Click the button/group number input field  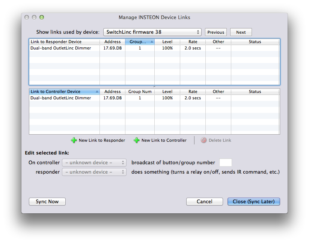(x=225, y=162)
